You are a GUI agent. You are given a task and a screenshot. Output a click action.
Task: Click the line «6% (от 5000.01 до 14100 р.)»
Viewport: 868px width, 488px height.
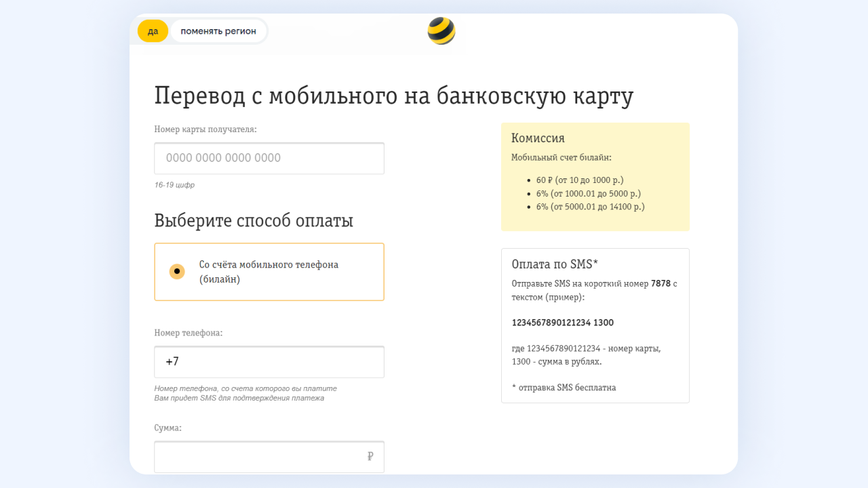point(591,207)
